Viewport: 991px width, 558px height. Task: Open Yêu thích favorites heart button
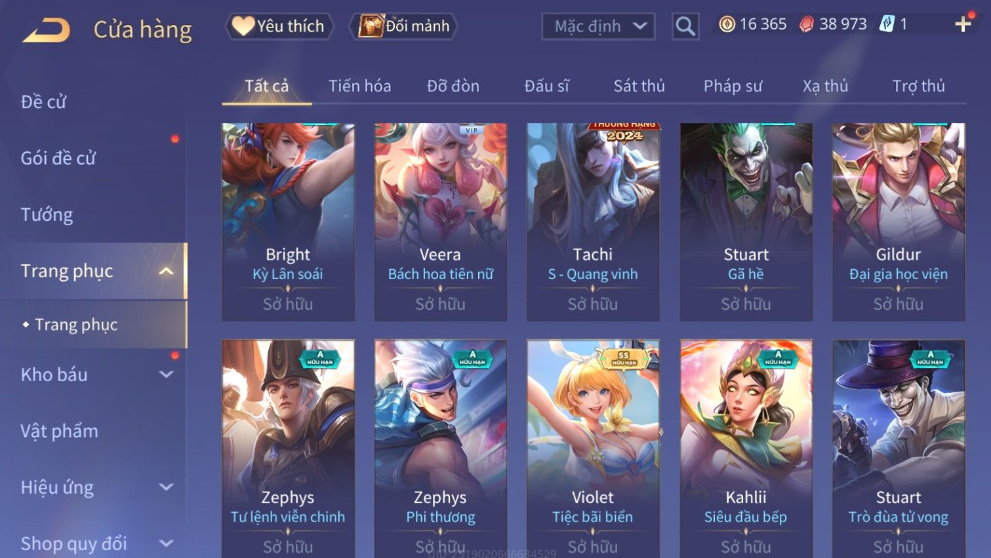coord(279,26)
